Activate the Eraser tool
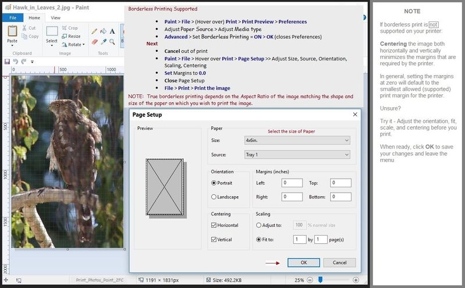465x288 pixels. click(x=94, y=42)
